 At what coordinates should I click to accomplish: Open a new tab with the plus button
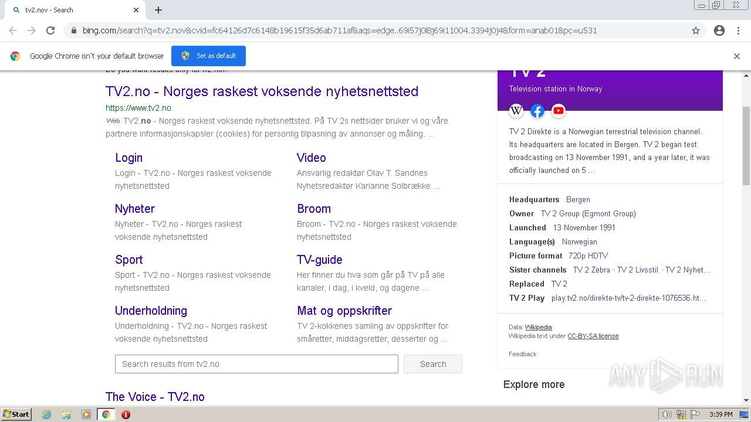(x=158, y=10)
